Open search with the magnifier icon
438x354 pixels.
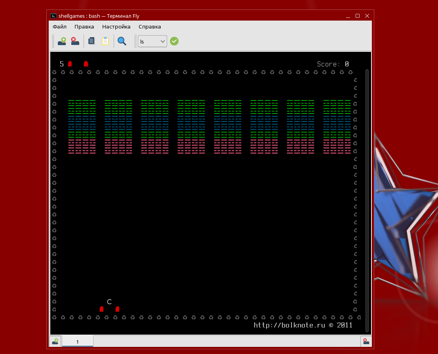point(122,41)
